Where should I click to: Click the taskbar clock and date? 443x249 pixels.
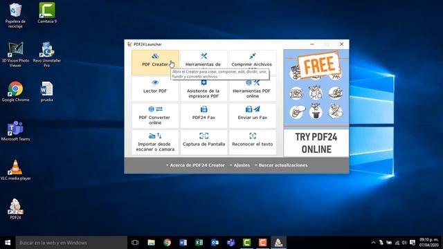click(x=429, y=243)
